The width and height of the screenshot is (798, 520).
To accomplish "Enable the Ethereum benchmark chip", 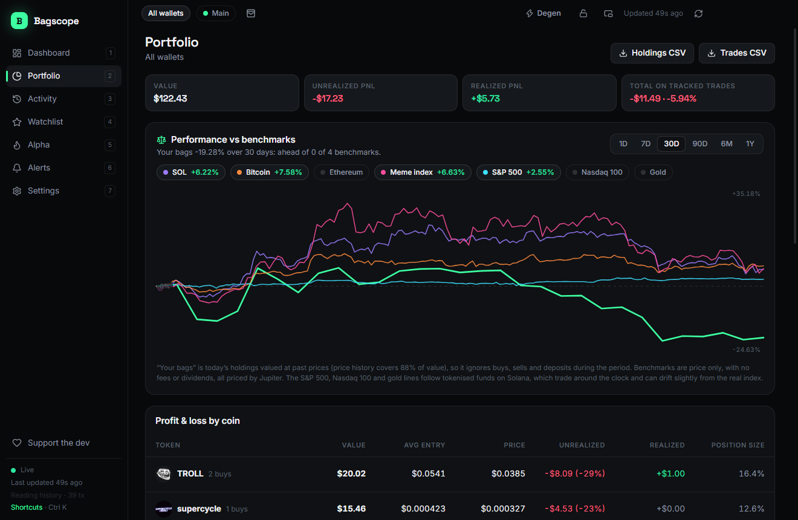I will click(x=342, y=172).
